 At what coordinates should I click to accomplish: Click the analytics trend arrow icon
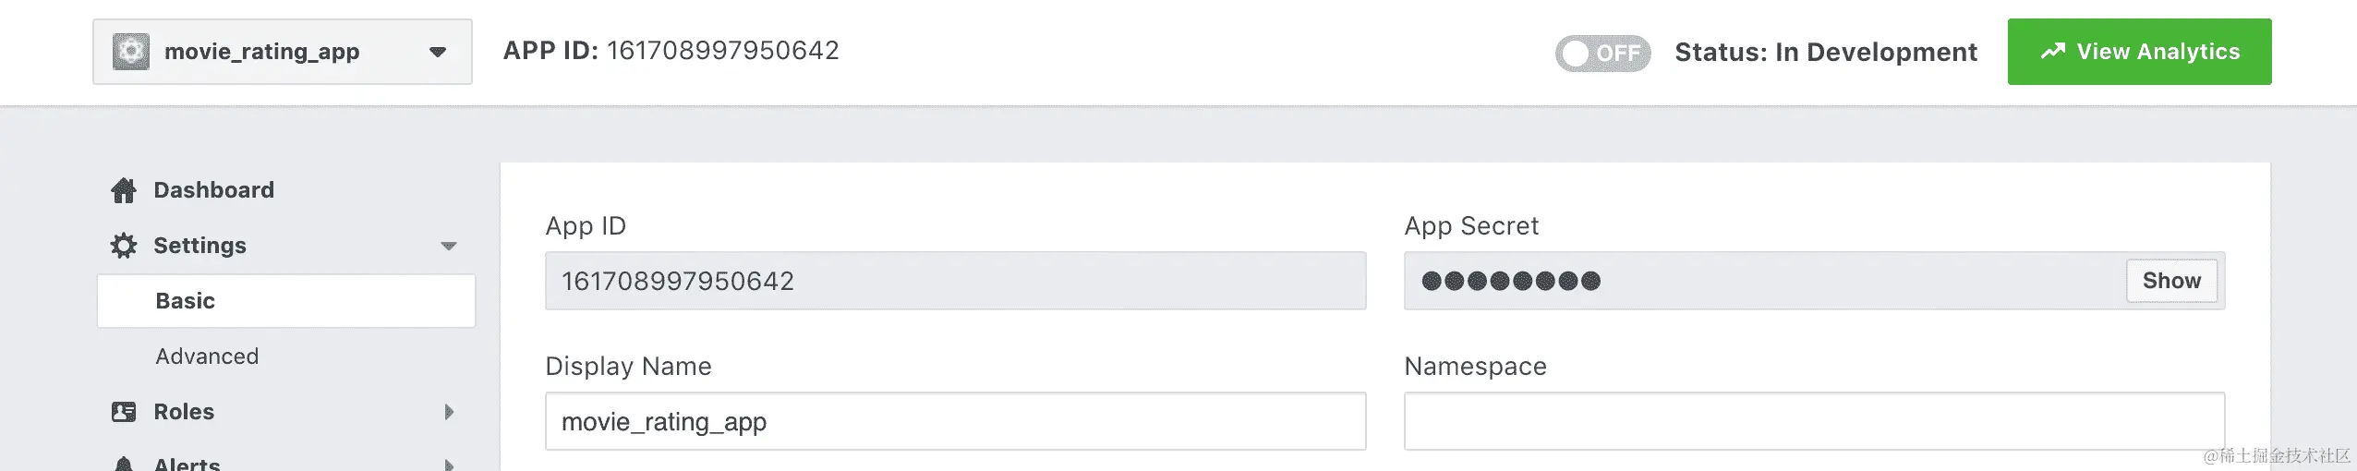(x=2052, y=52)
